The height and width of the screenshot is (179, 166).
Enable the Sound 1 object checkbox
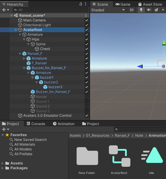tap(87, 101)
